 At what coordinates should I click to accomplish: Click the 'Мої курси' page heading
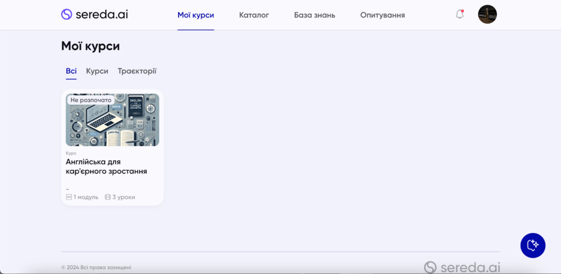[90, 46]
